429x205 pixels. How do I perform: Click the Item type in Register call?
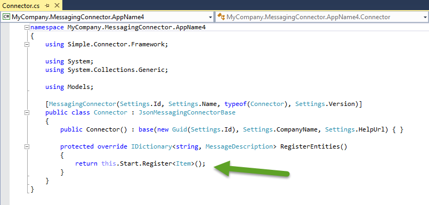coord(183,163)
